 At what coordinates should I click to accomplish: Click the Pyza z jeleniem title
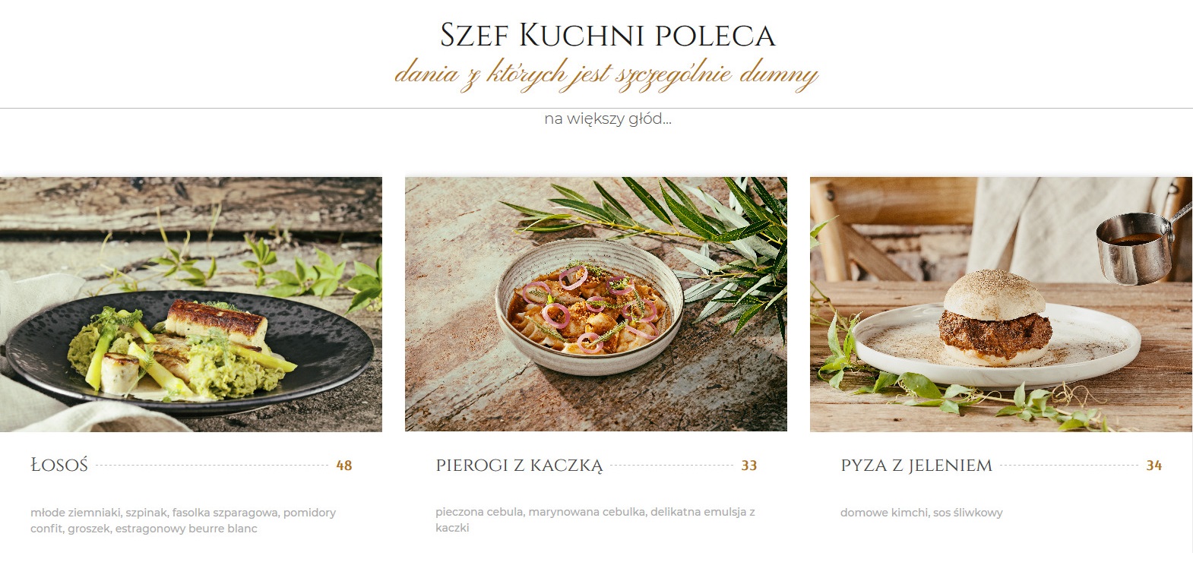click(916, 465)
